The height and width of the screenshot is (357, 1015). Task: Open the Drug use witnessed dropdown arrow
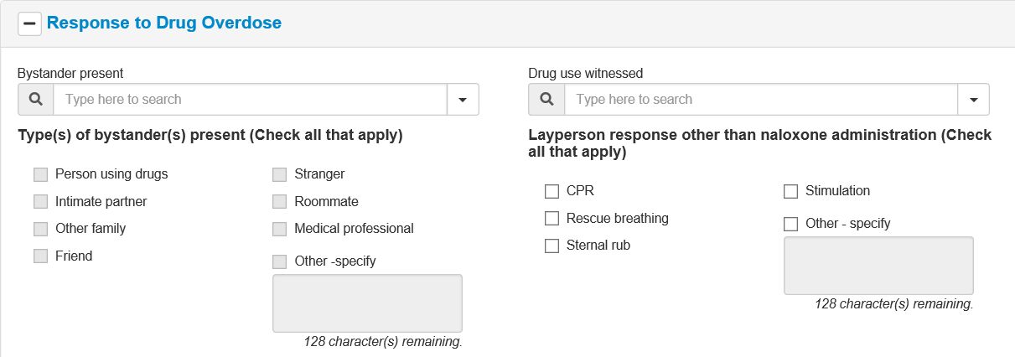[973, 99]
